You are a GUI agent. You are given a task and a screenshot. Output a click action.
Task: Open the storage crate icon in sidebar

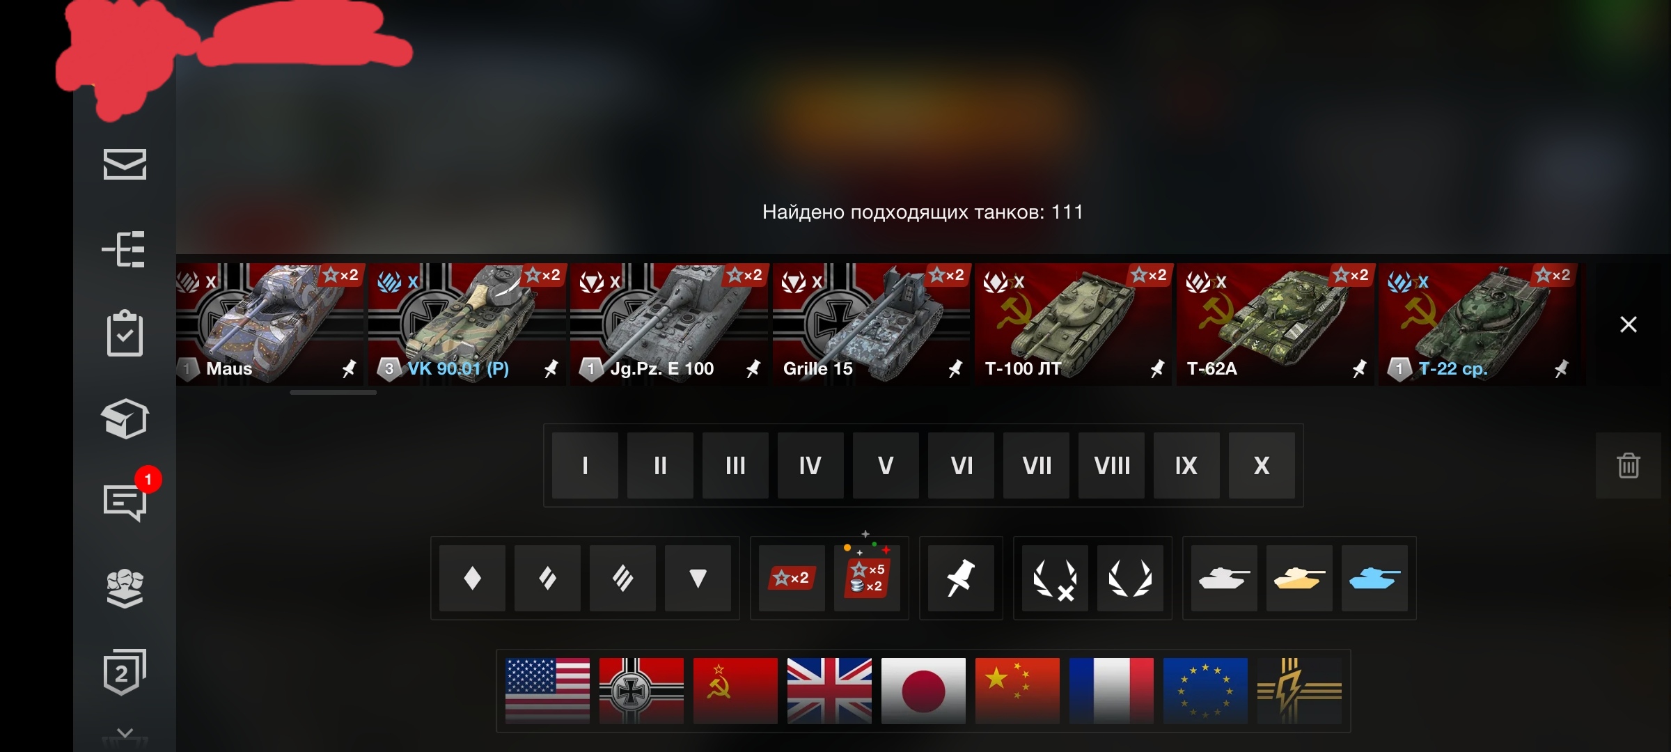click(125, 418)
